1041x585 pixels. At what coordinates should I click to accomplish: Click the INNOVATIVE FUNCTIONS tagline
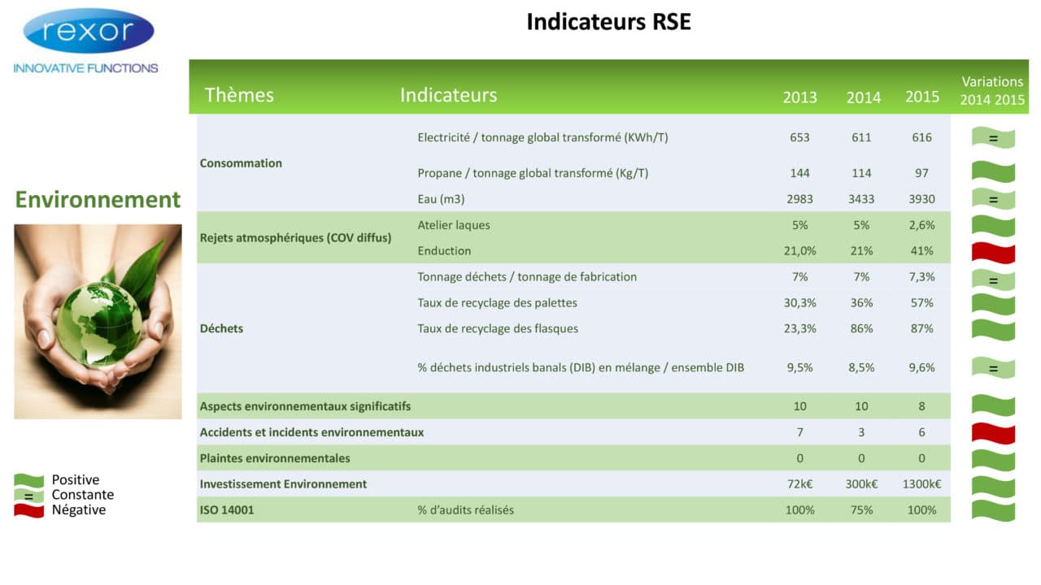[85, 68]
